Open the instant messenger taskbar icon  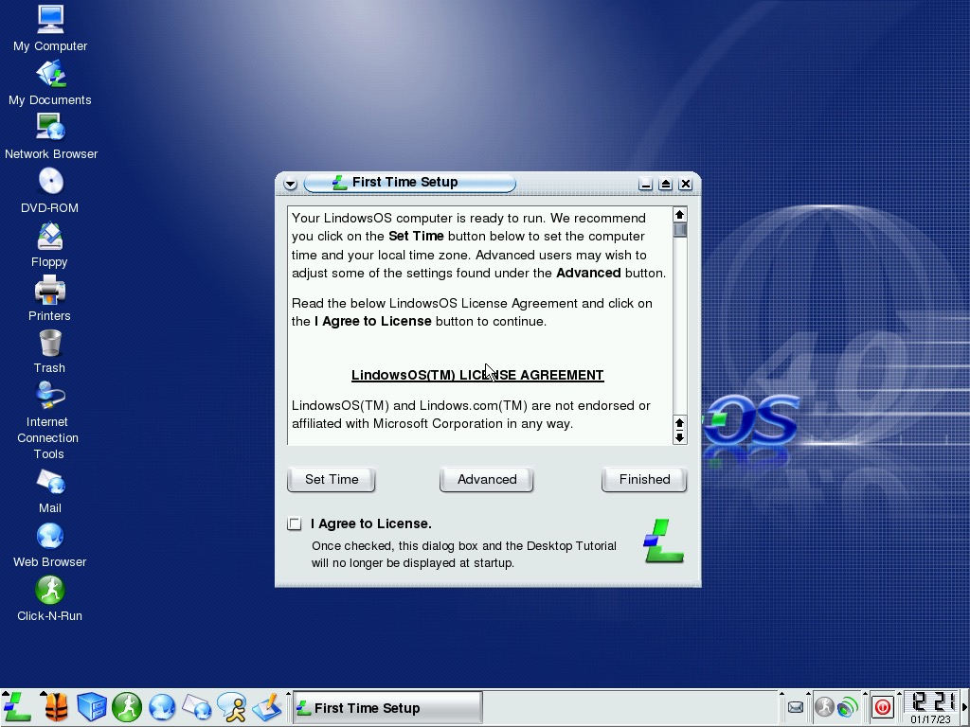point(231,707)
